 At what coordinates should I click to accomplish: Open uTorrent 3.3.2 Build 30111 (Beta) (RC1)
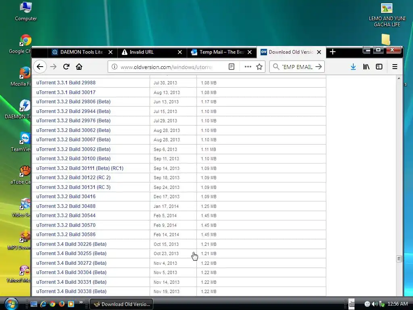80,168
